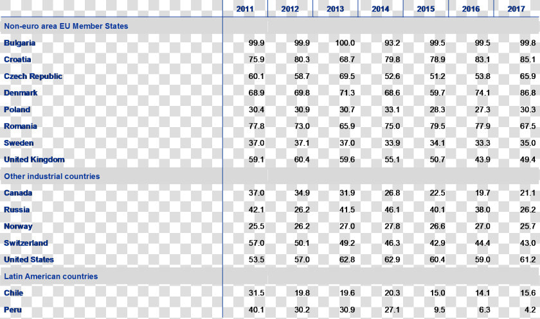
Task: Select the 2011 column header
Action: click(245, 9)
